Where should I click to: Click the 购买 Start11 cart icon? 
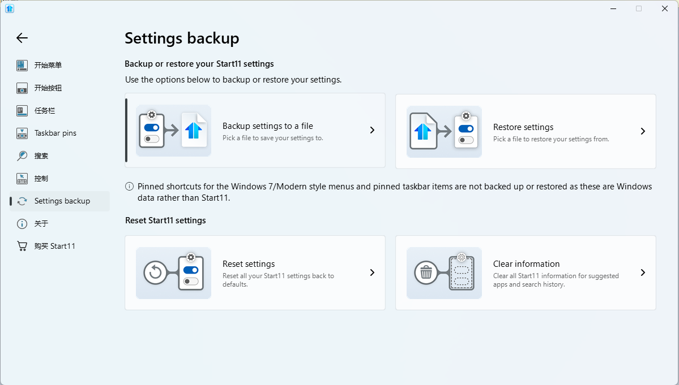[22, 246]
